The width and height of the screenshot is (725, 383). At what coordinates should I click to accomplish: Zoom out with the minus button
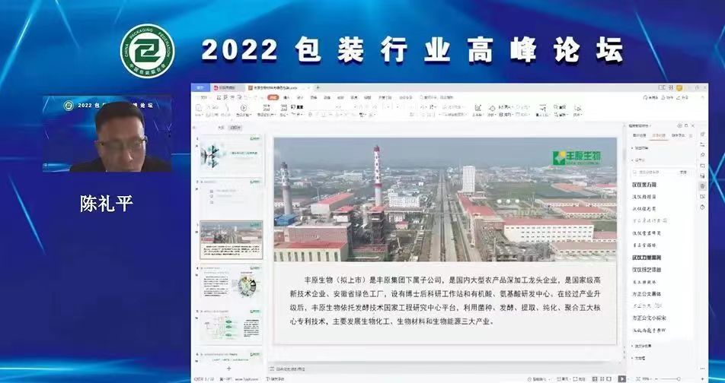[x=656, y=379]
